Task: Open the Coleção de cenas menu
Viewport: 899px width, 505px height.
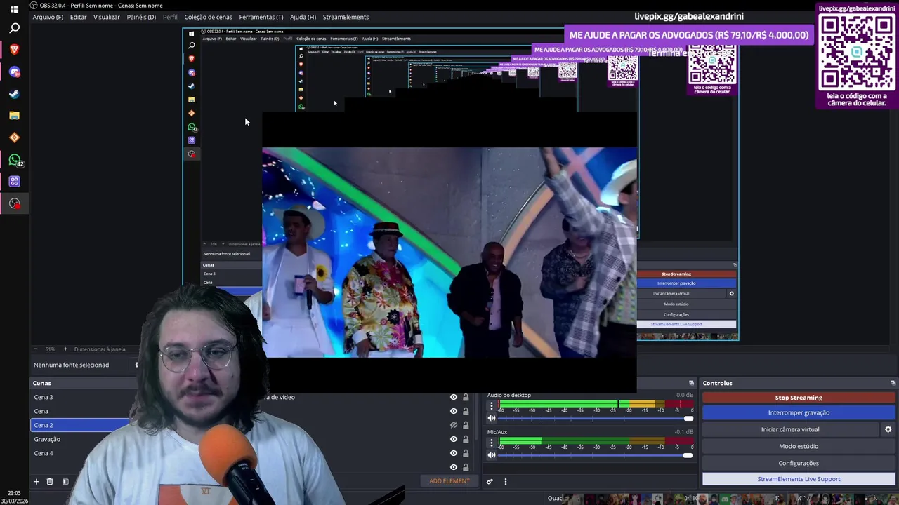Action: tap(208, 17)
